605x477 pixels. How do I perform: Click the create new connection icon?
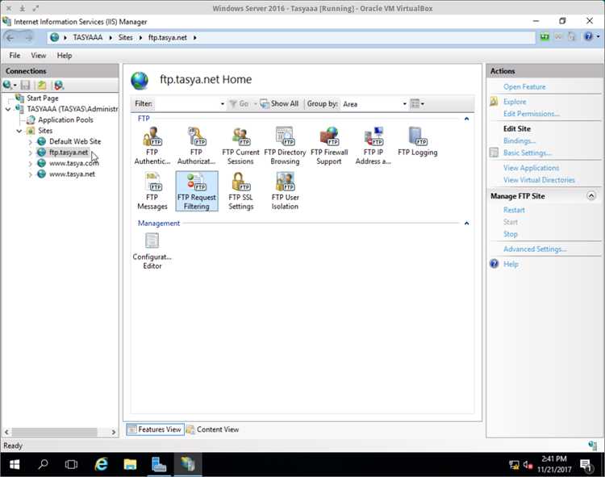7,85
